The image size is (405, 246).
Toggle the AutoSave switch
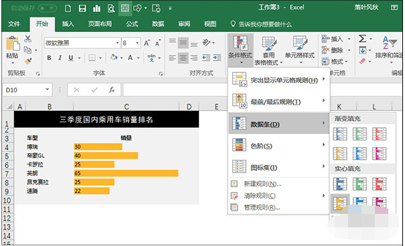[x=48, y=8]
